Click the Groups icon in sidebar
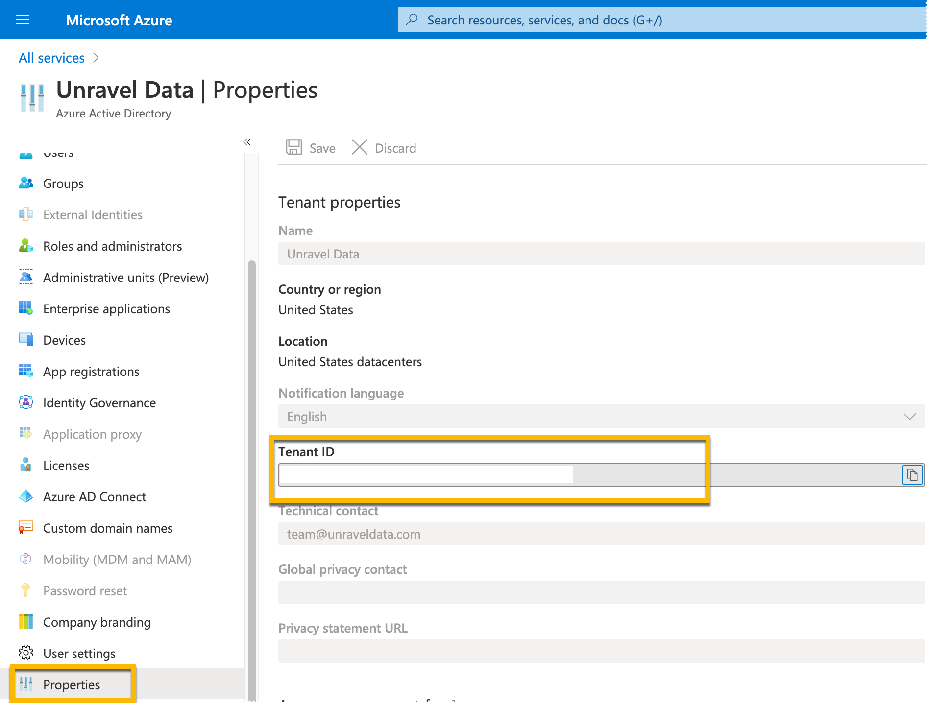The width and height of the screenshot is (928, 703). (x=26, y=184)
